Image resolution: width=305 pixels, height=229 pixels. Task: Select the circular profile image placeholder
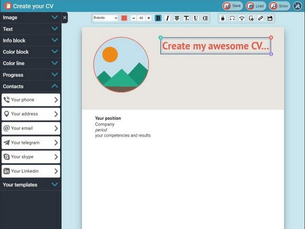(121, 65)
